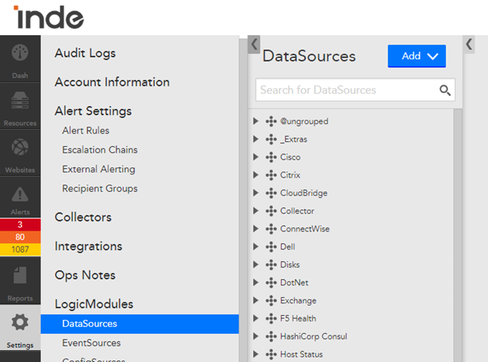Expand the F5 Health tree node

click(256, 318)
